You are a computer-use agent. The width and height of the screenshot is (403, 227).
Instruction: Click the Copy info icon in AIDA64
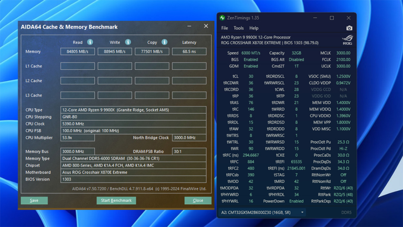[x=165, y=42]
